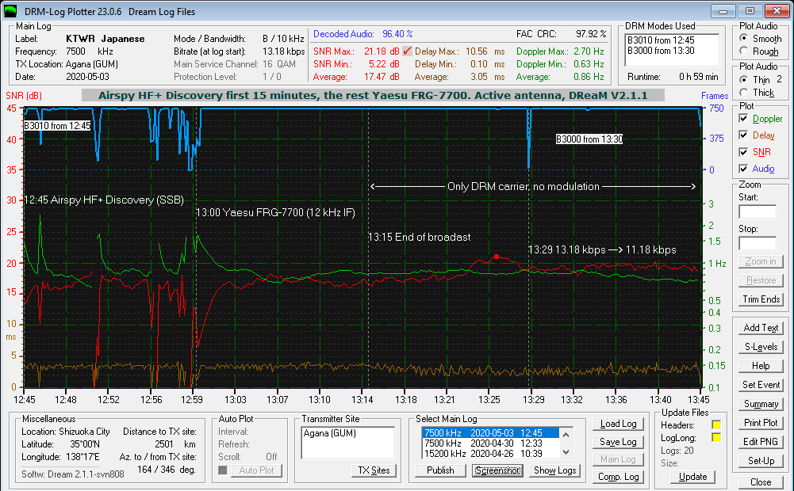Click the red SNR Max dot on plot
Screen dimensions: 794x491
point(497,257)
